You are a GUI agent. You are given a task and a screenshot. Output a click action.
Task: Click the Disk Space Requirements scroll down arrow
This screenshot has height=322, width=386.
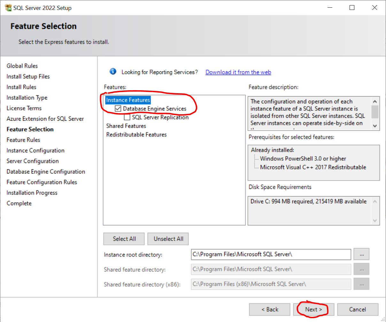click(x=375, y=221)
